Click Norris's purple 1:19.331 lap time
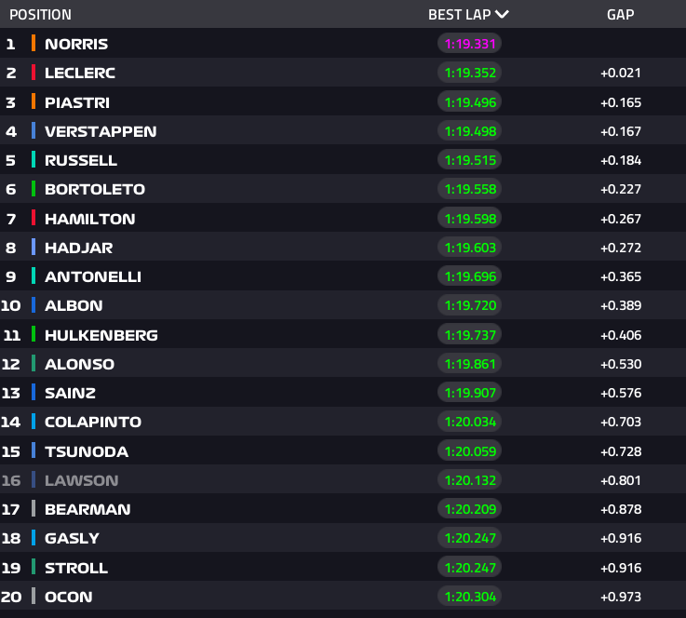The height and width of the screenshot is (618, 686). tap(469, 44)
